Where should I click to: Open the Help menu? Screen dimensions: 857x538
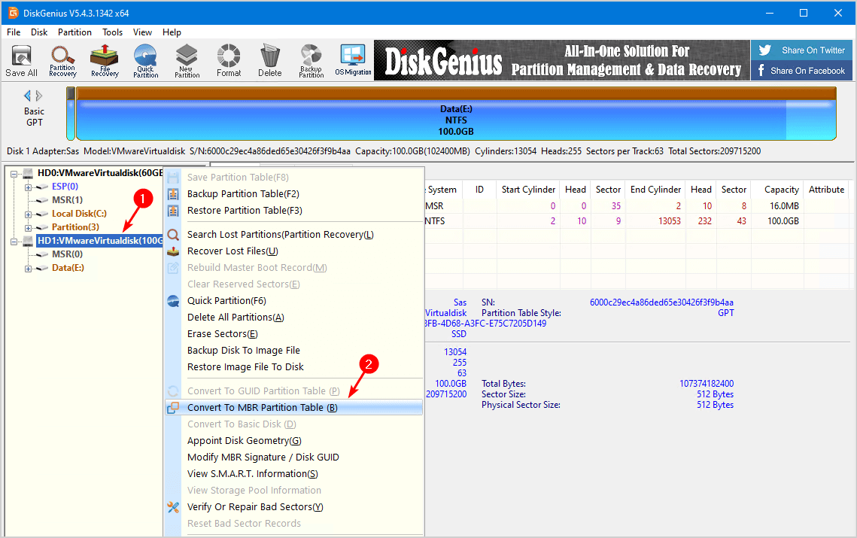(x=172, y=32)
